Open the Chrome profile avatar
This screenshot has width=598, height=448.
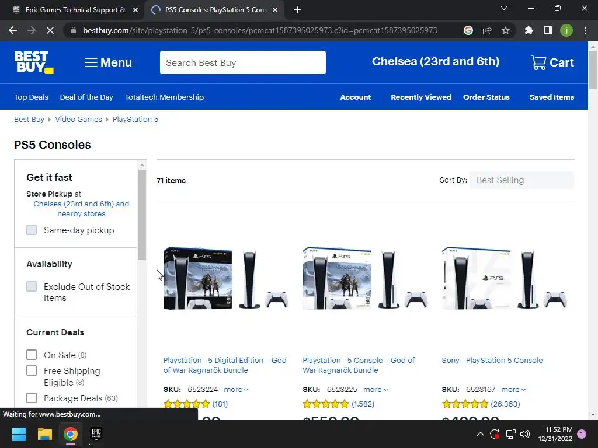click(x=566, y=30)
